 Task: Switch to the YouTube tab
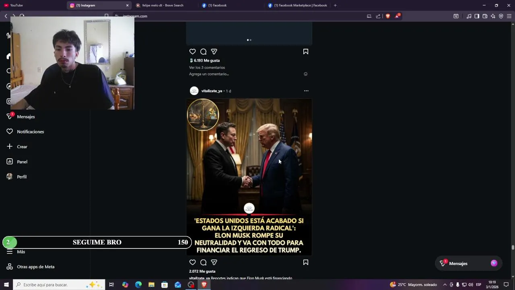point(33,5)
